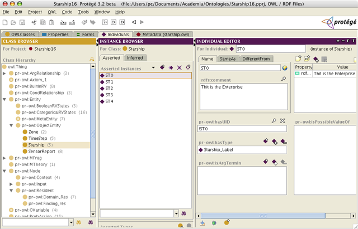
Task: Click the globe icon beside name field
Action: 285,68
